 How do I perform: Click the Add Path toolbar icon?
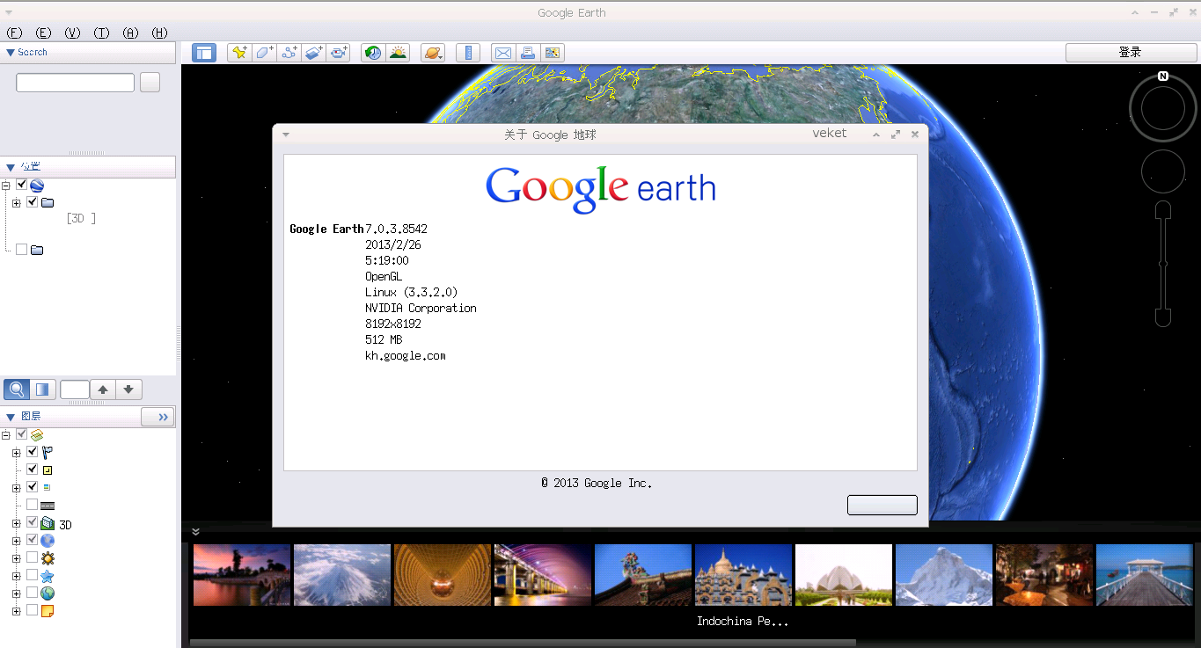[x=289, y=53]
